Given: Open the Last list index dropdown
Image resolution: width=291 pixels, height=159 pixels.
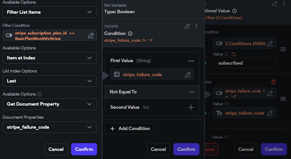Looking at the screenshot, I should (x=49, y=81).
